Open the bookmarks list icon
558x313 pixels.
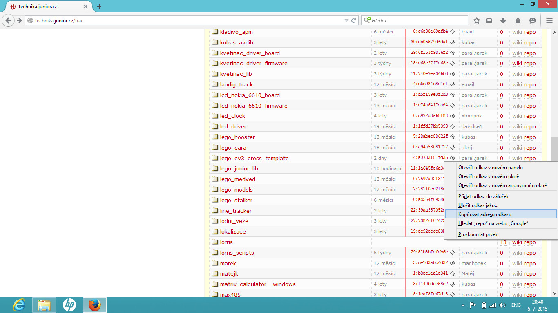pos(489,20)
